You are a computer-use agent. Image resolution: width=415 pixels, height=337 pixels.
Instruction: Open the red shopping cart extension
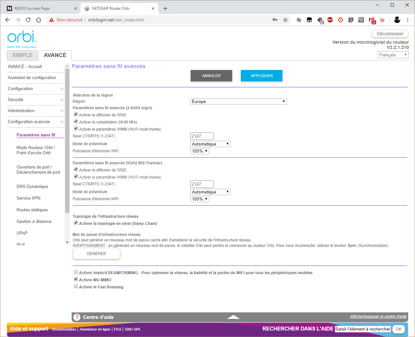[x=382, y=20]
